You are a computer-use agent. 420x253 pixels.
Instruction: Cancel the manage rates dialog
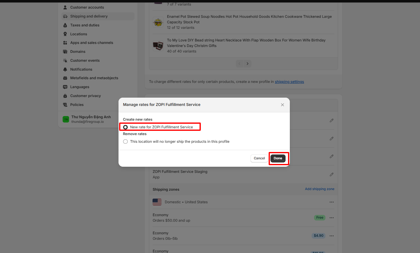(259, 158)
